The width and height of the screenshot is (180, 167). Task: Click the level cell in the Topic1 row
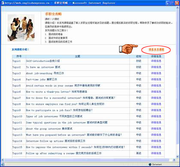click(x=138, y=61)
